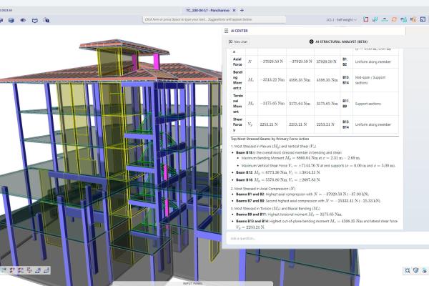Click 'Top Most Stressed Beams by Primary Force Action' heading

(x=270, y=139)
